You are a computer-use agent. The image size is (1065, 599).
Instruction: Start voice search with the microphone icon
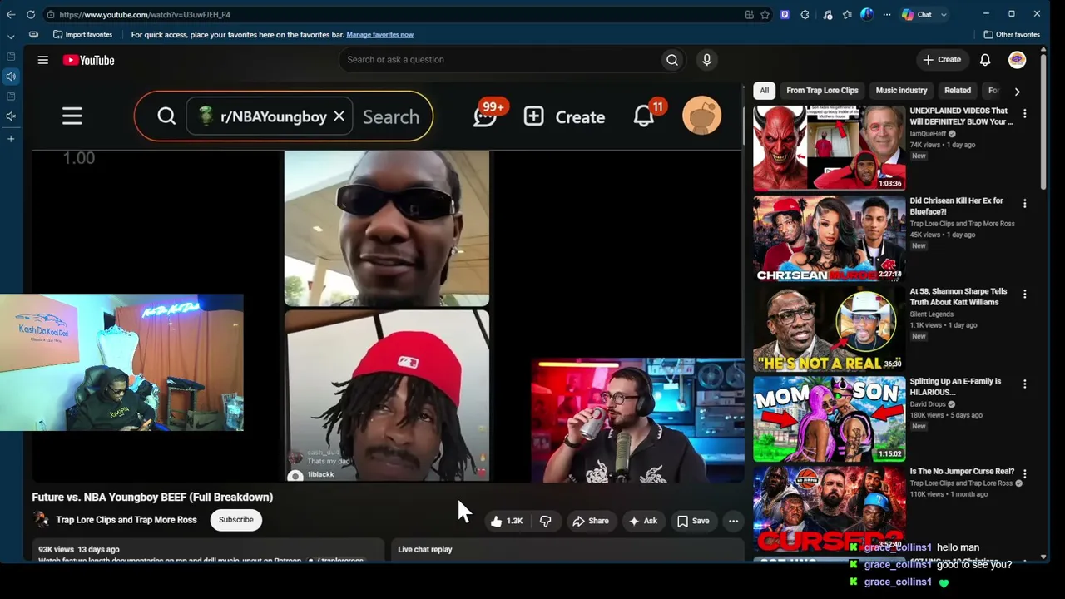(x=706, y=60)
